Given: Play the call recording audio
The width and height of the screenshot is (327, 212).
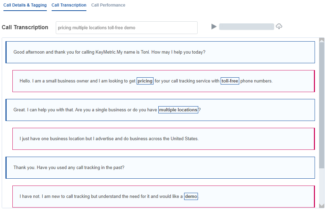Looking at the screenshot, I should pos(214,27).
